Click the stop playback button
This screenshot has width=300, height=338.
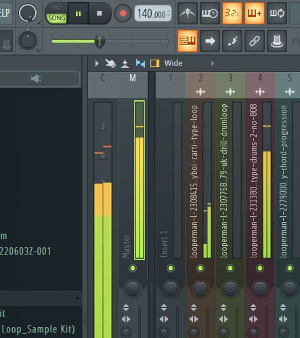100,14
